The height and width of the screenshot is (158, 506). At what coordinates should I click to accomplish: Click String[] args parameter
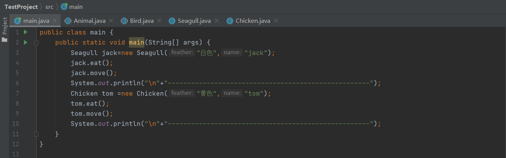click(x=173, y=42)
